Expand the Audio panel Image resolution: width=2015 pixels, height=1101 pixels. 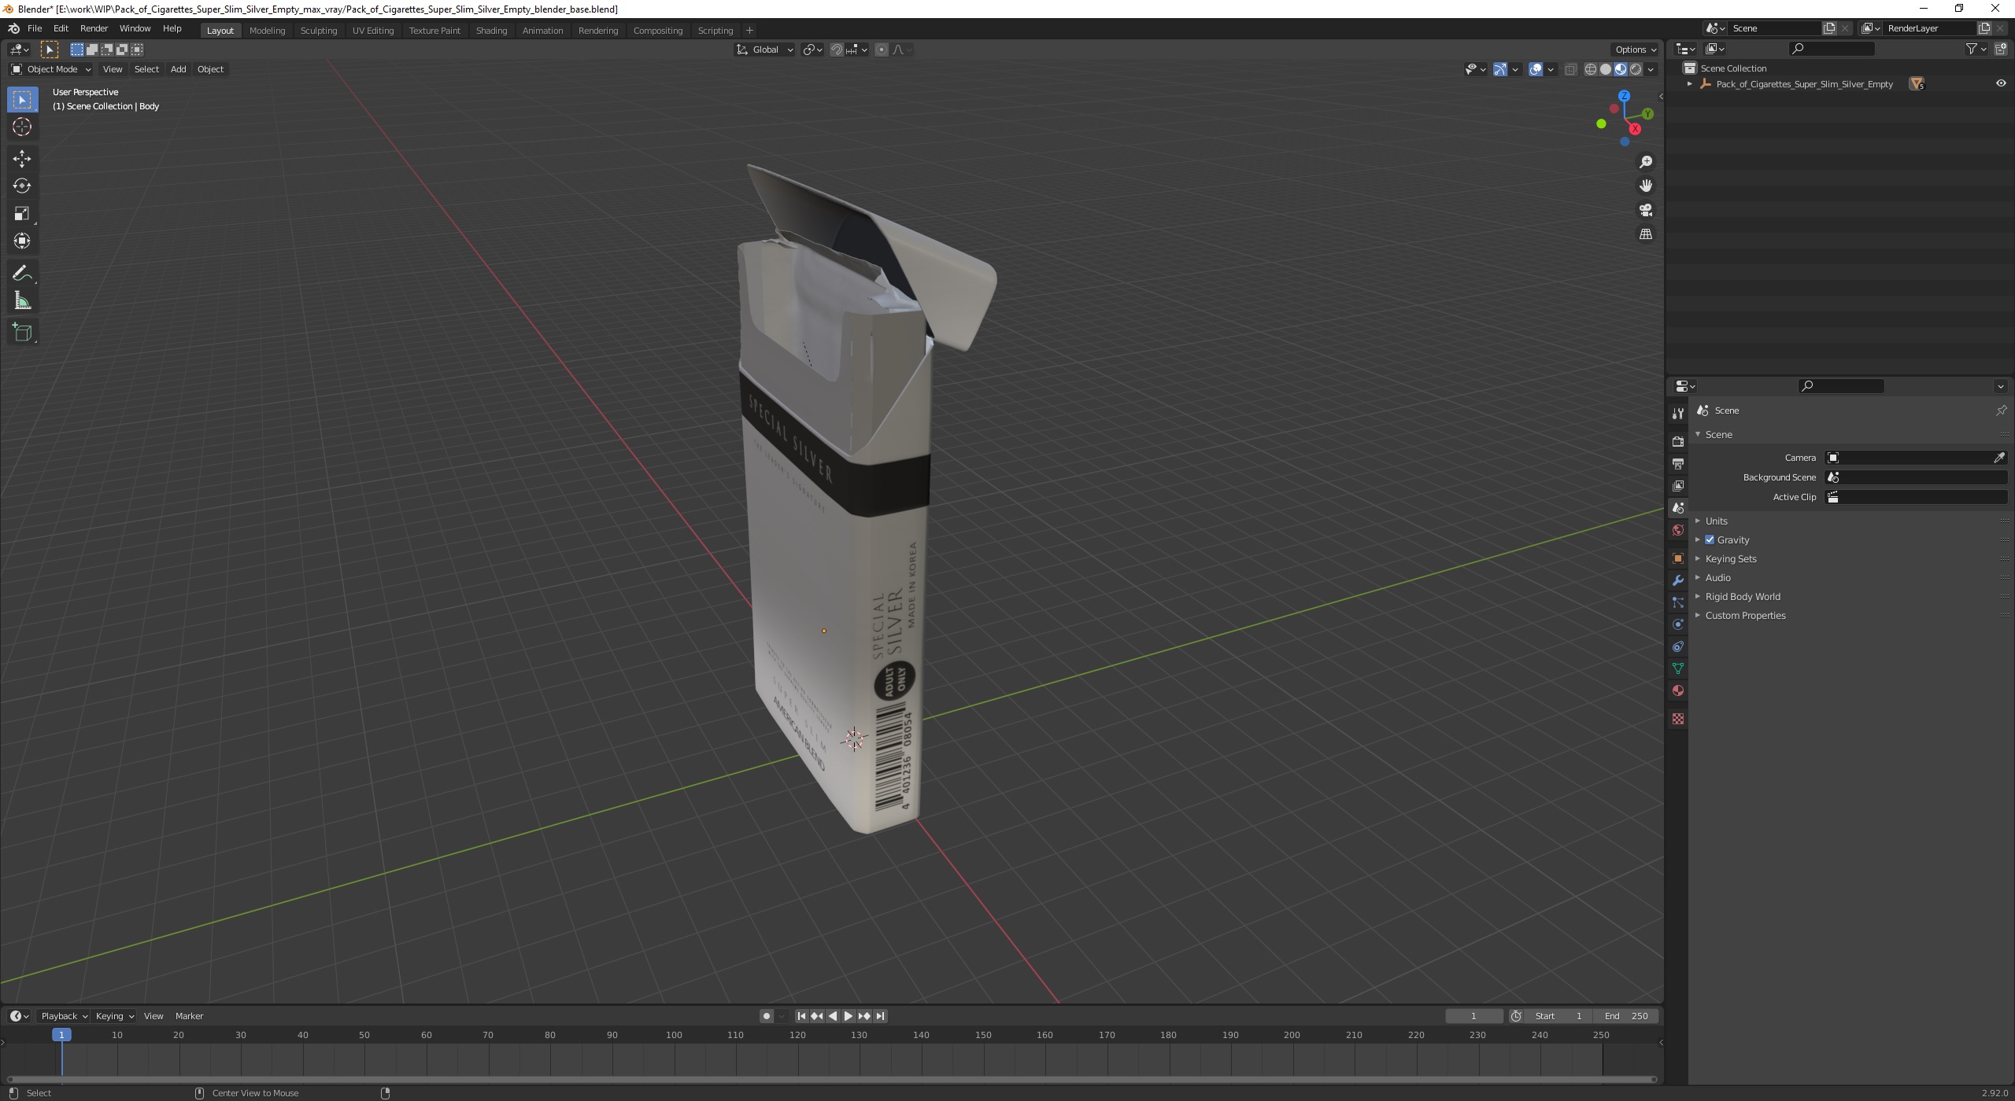[x=1717, y=577]
